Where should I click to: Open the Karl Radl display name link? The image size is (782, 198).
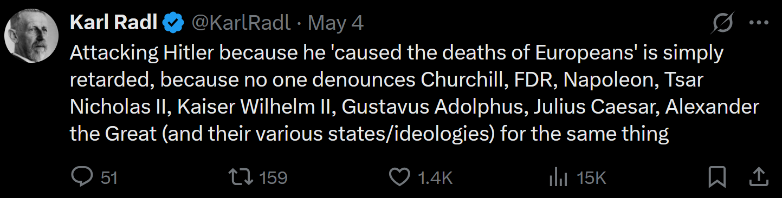pos(114,23)
